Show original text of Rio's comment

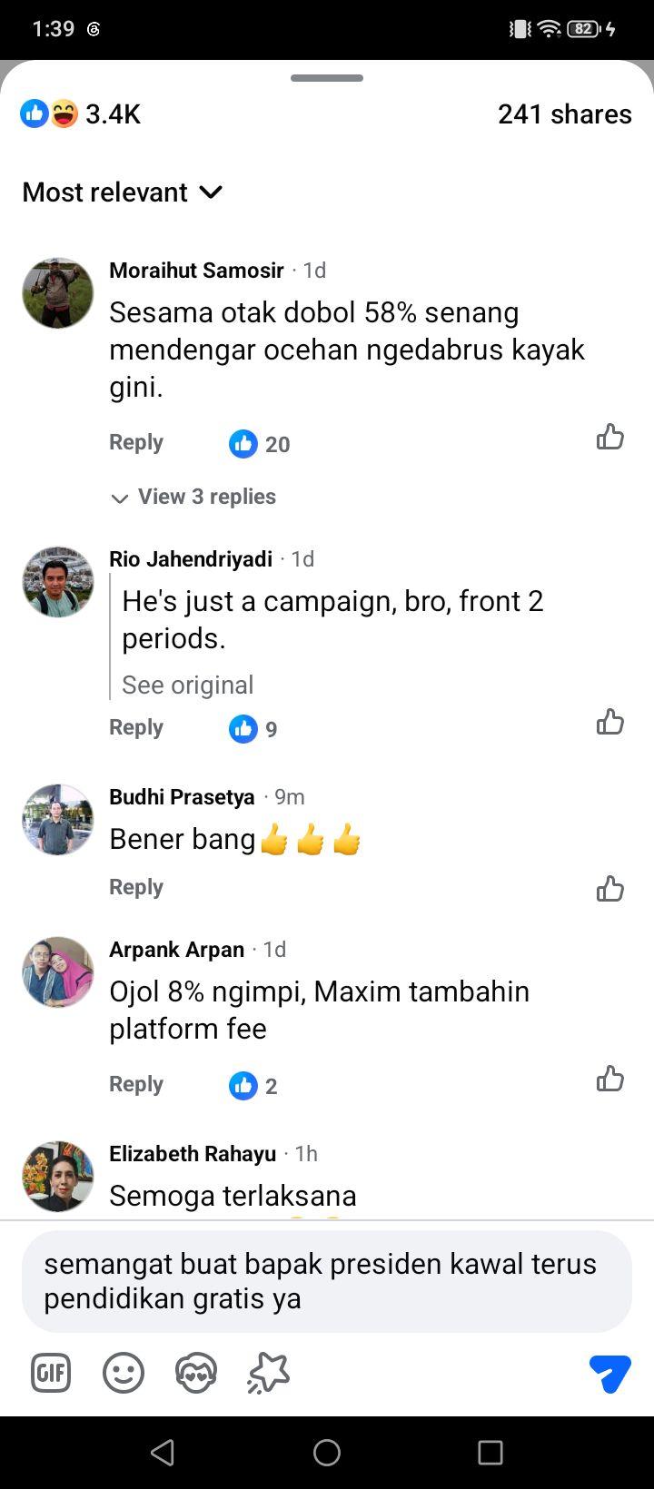(x=188, y=685)
